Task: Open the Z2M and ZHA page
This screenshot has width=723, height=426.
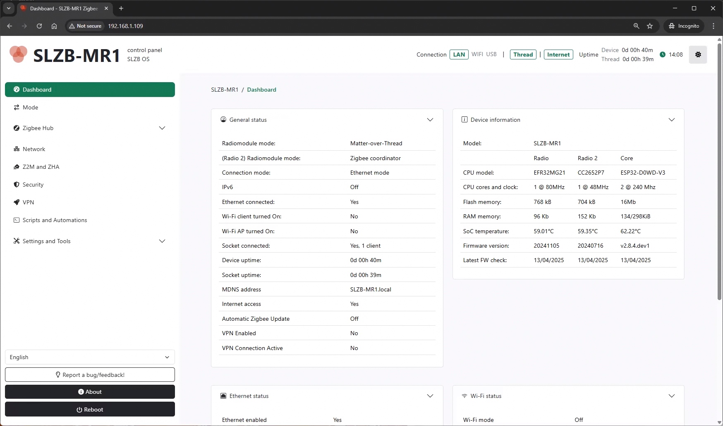Action: 41,167
